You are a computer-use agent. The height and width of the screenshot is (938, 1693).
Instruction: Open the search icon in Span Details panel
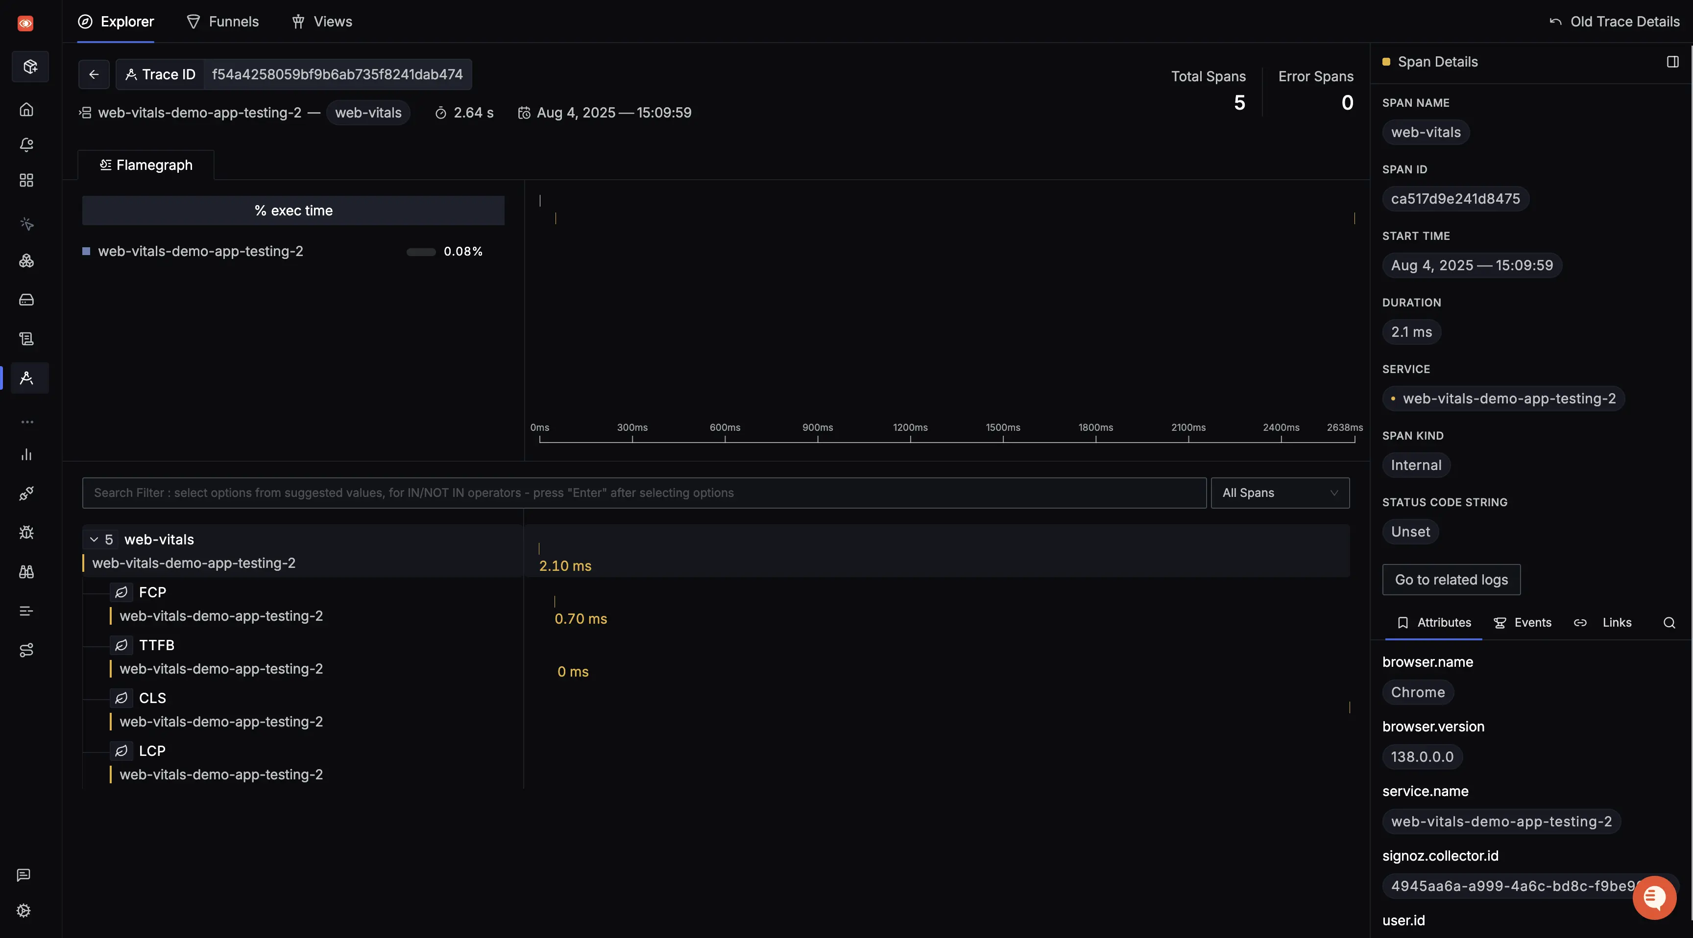pos(1669,623)
